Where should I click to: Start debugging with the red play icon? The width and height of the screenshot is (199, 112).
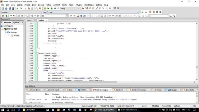click(83, 8)
